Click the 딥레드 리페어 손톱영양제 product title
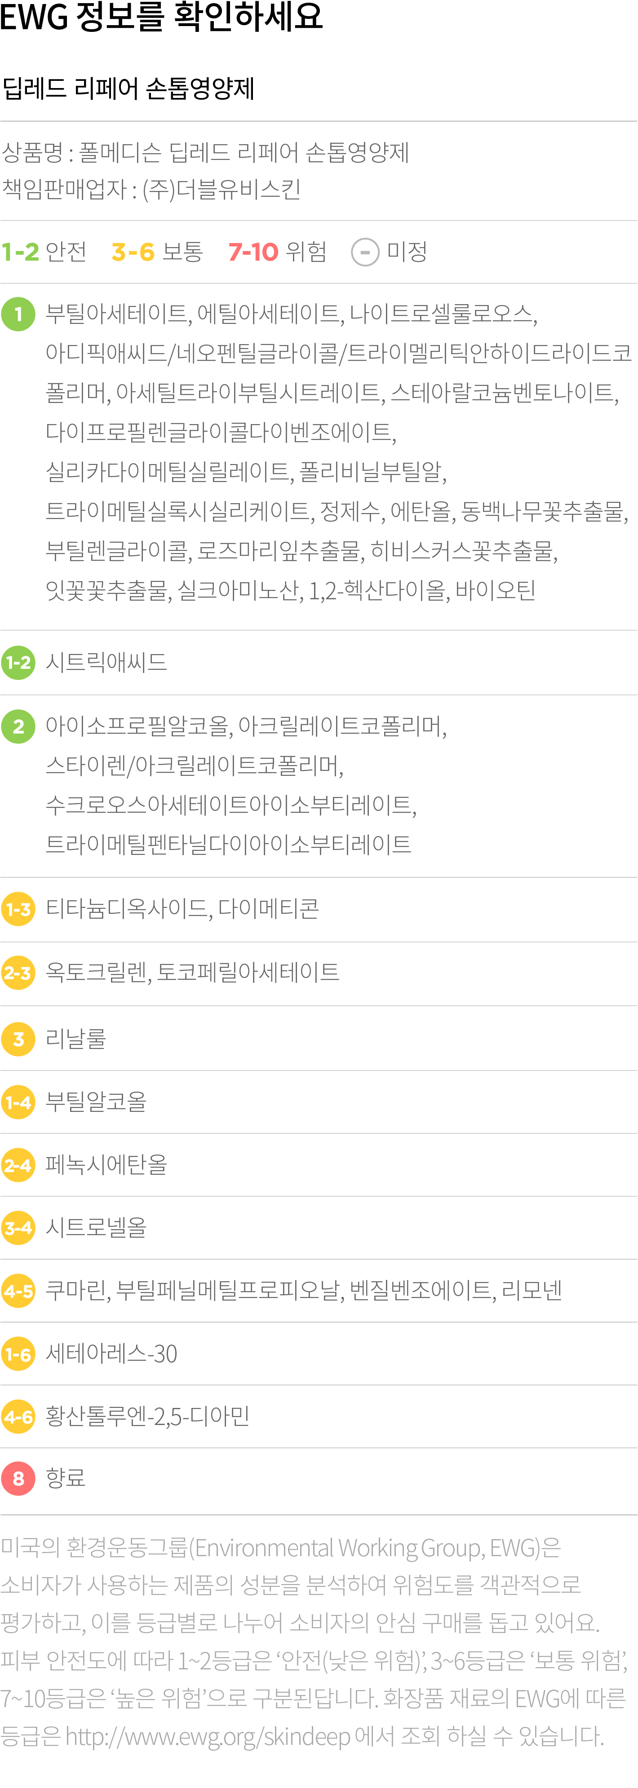 [128, 89]
